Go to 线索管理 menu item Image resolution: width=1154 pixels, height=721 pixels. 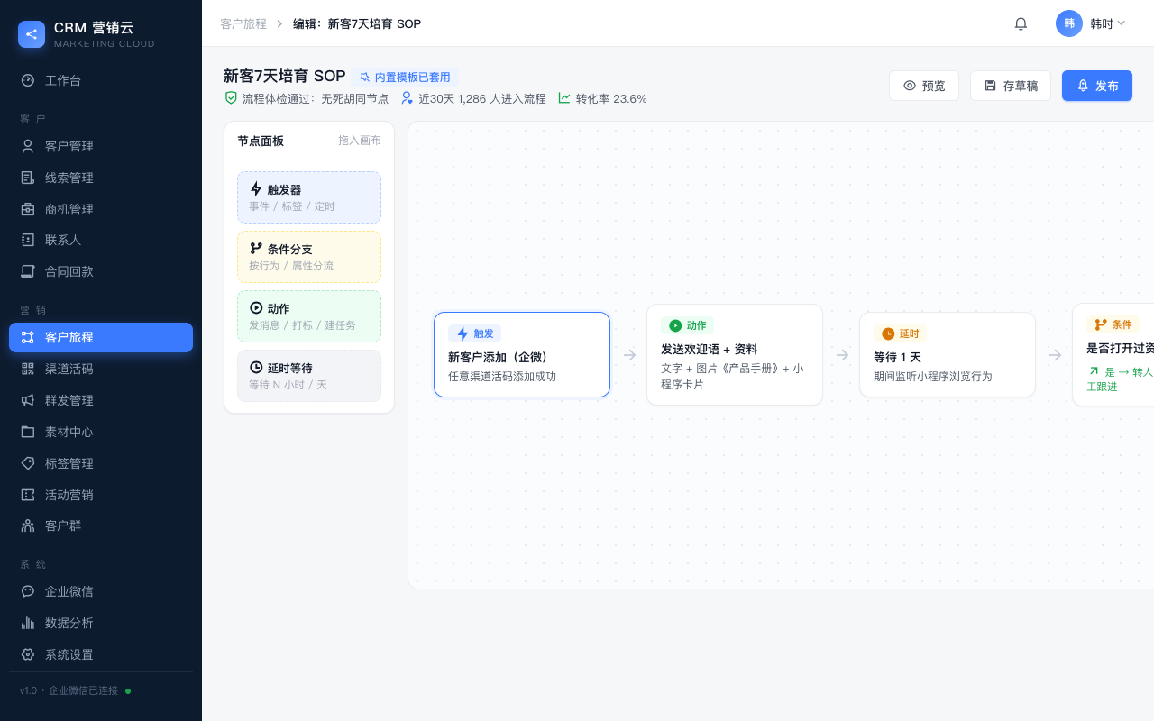coord(101,178)
